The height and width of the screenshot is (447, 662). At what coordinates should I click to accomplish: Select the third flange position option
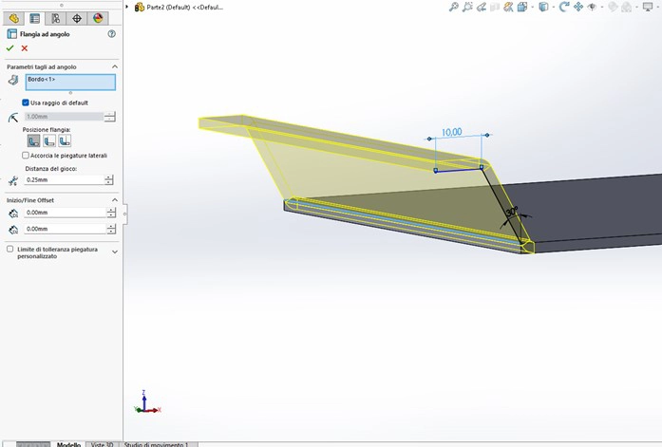[x=65, y=140]
